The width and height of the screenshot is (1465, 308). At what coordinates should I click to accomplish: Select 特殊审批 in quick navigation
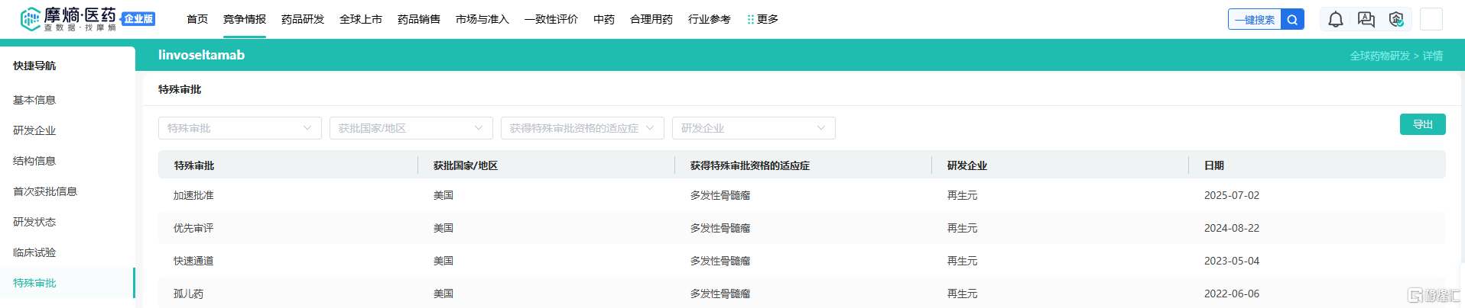pyautogui.click(x=34, y=283)
